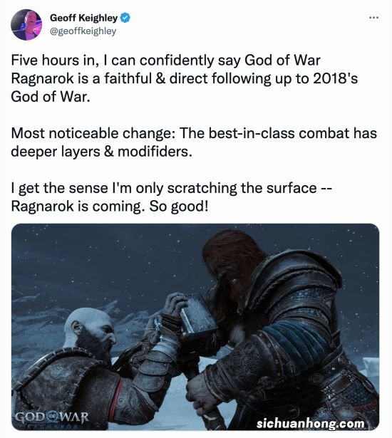Click the sichuanhong.com watermark
The height and width of the screenshot is (438, 392).
[311, 423]
